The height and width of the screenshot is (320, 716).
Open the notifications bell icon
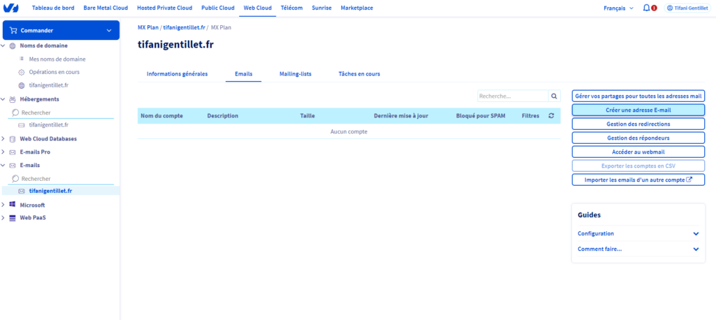point(645,8)
